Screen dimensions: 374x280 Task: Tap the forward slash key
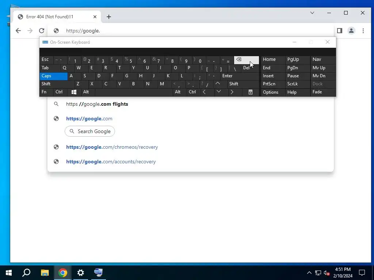(206, 84)
